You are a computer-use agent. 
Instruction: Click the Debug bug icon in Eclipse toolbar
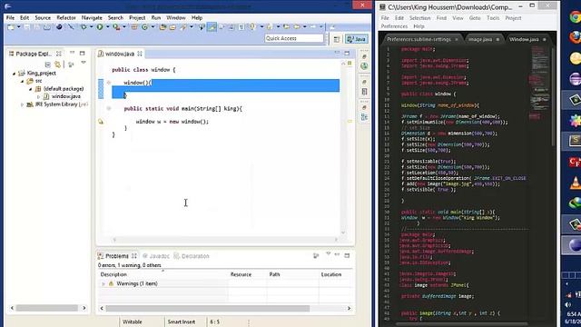[x=84, y=26]
